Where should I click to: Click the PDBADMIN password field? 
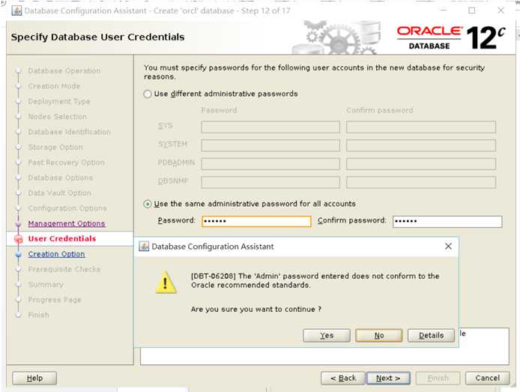[x=270, y=163]
